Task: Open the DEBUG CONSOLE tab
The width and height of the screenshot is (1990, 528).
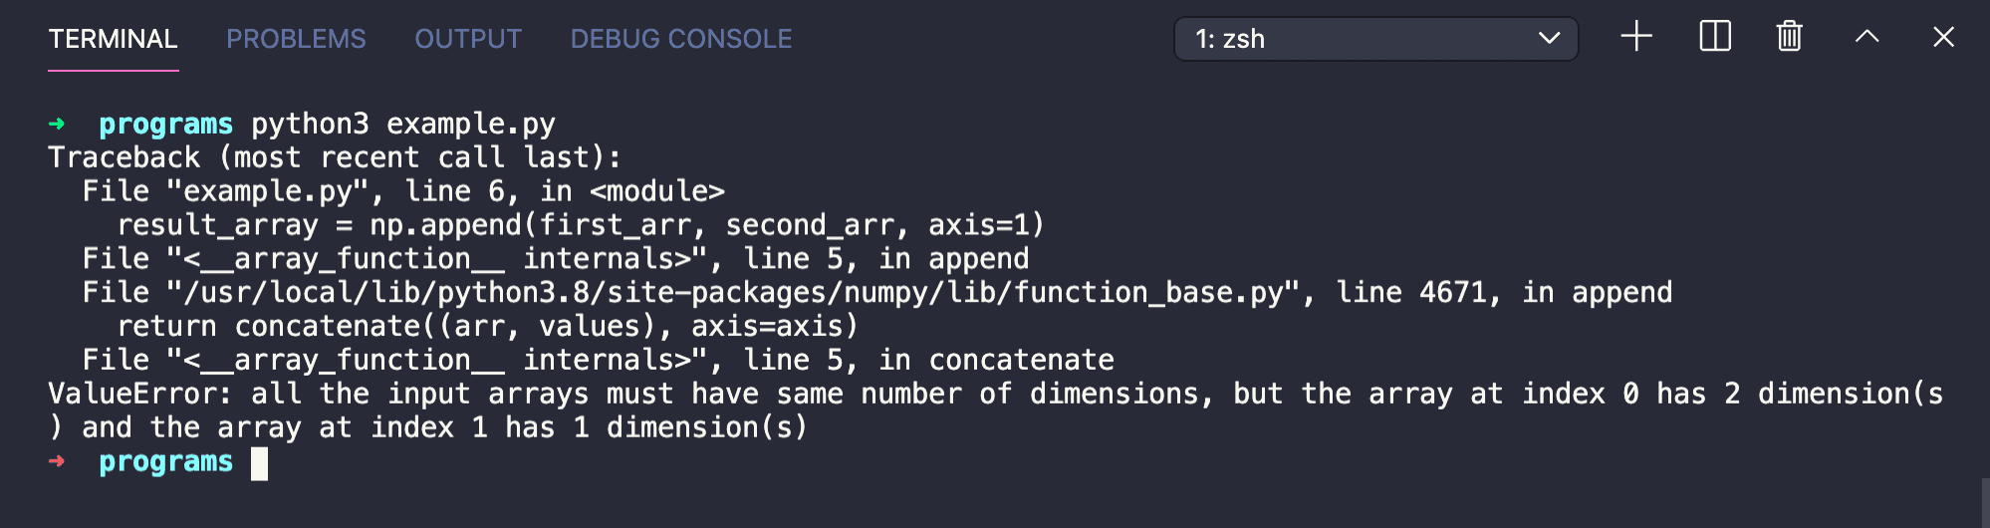Action: click(681, 39)
